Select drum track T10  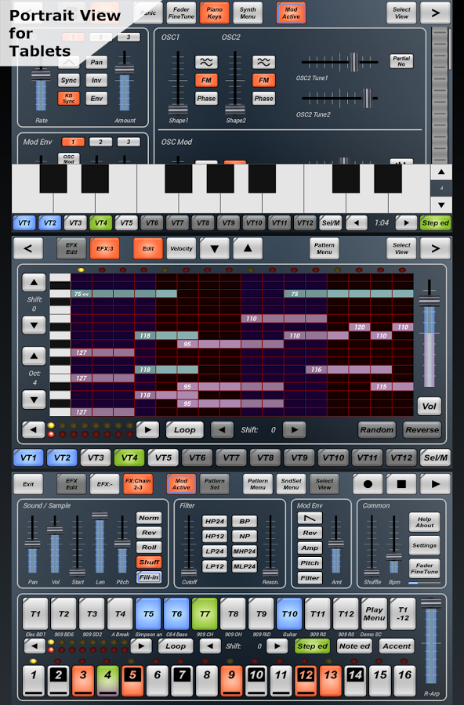click(289, 613)
